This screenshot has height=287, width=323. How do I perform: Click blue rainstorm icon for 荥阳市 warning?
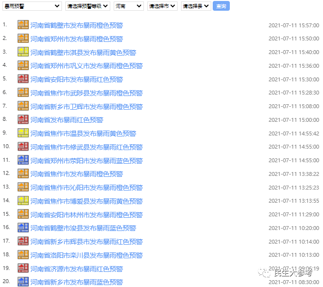[x=23, y=160]
